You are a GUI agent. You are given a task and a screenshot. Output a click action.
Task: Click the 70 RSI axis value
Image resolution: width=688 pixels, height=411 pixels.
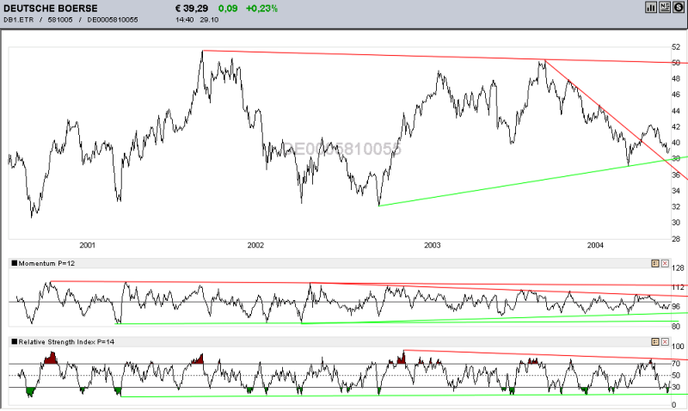(x=676, y=364)
